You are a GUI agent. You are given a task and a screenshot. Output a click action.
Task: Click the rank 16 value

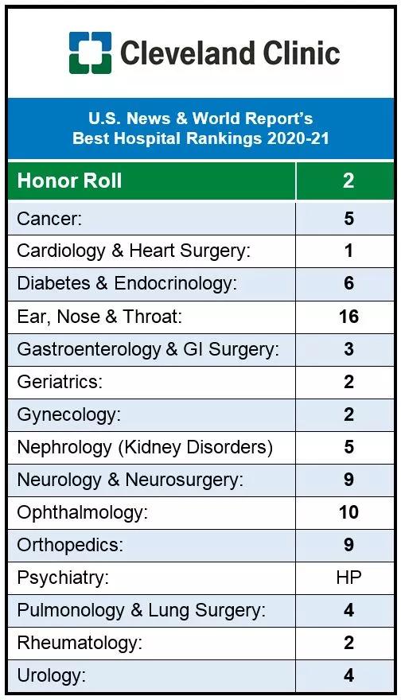[348, 317]
